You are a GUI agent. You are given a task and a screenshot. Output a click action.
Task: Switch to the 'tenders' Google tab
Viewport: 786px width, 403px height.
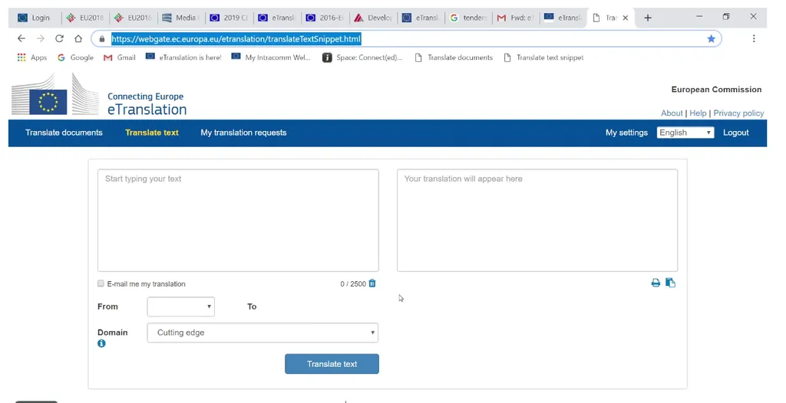tap(468, 18)
